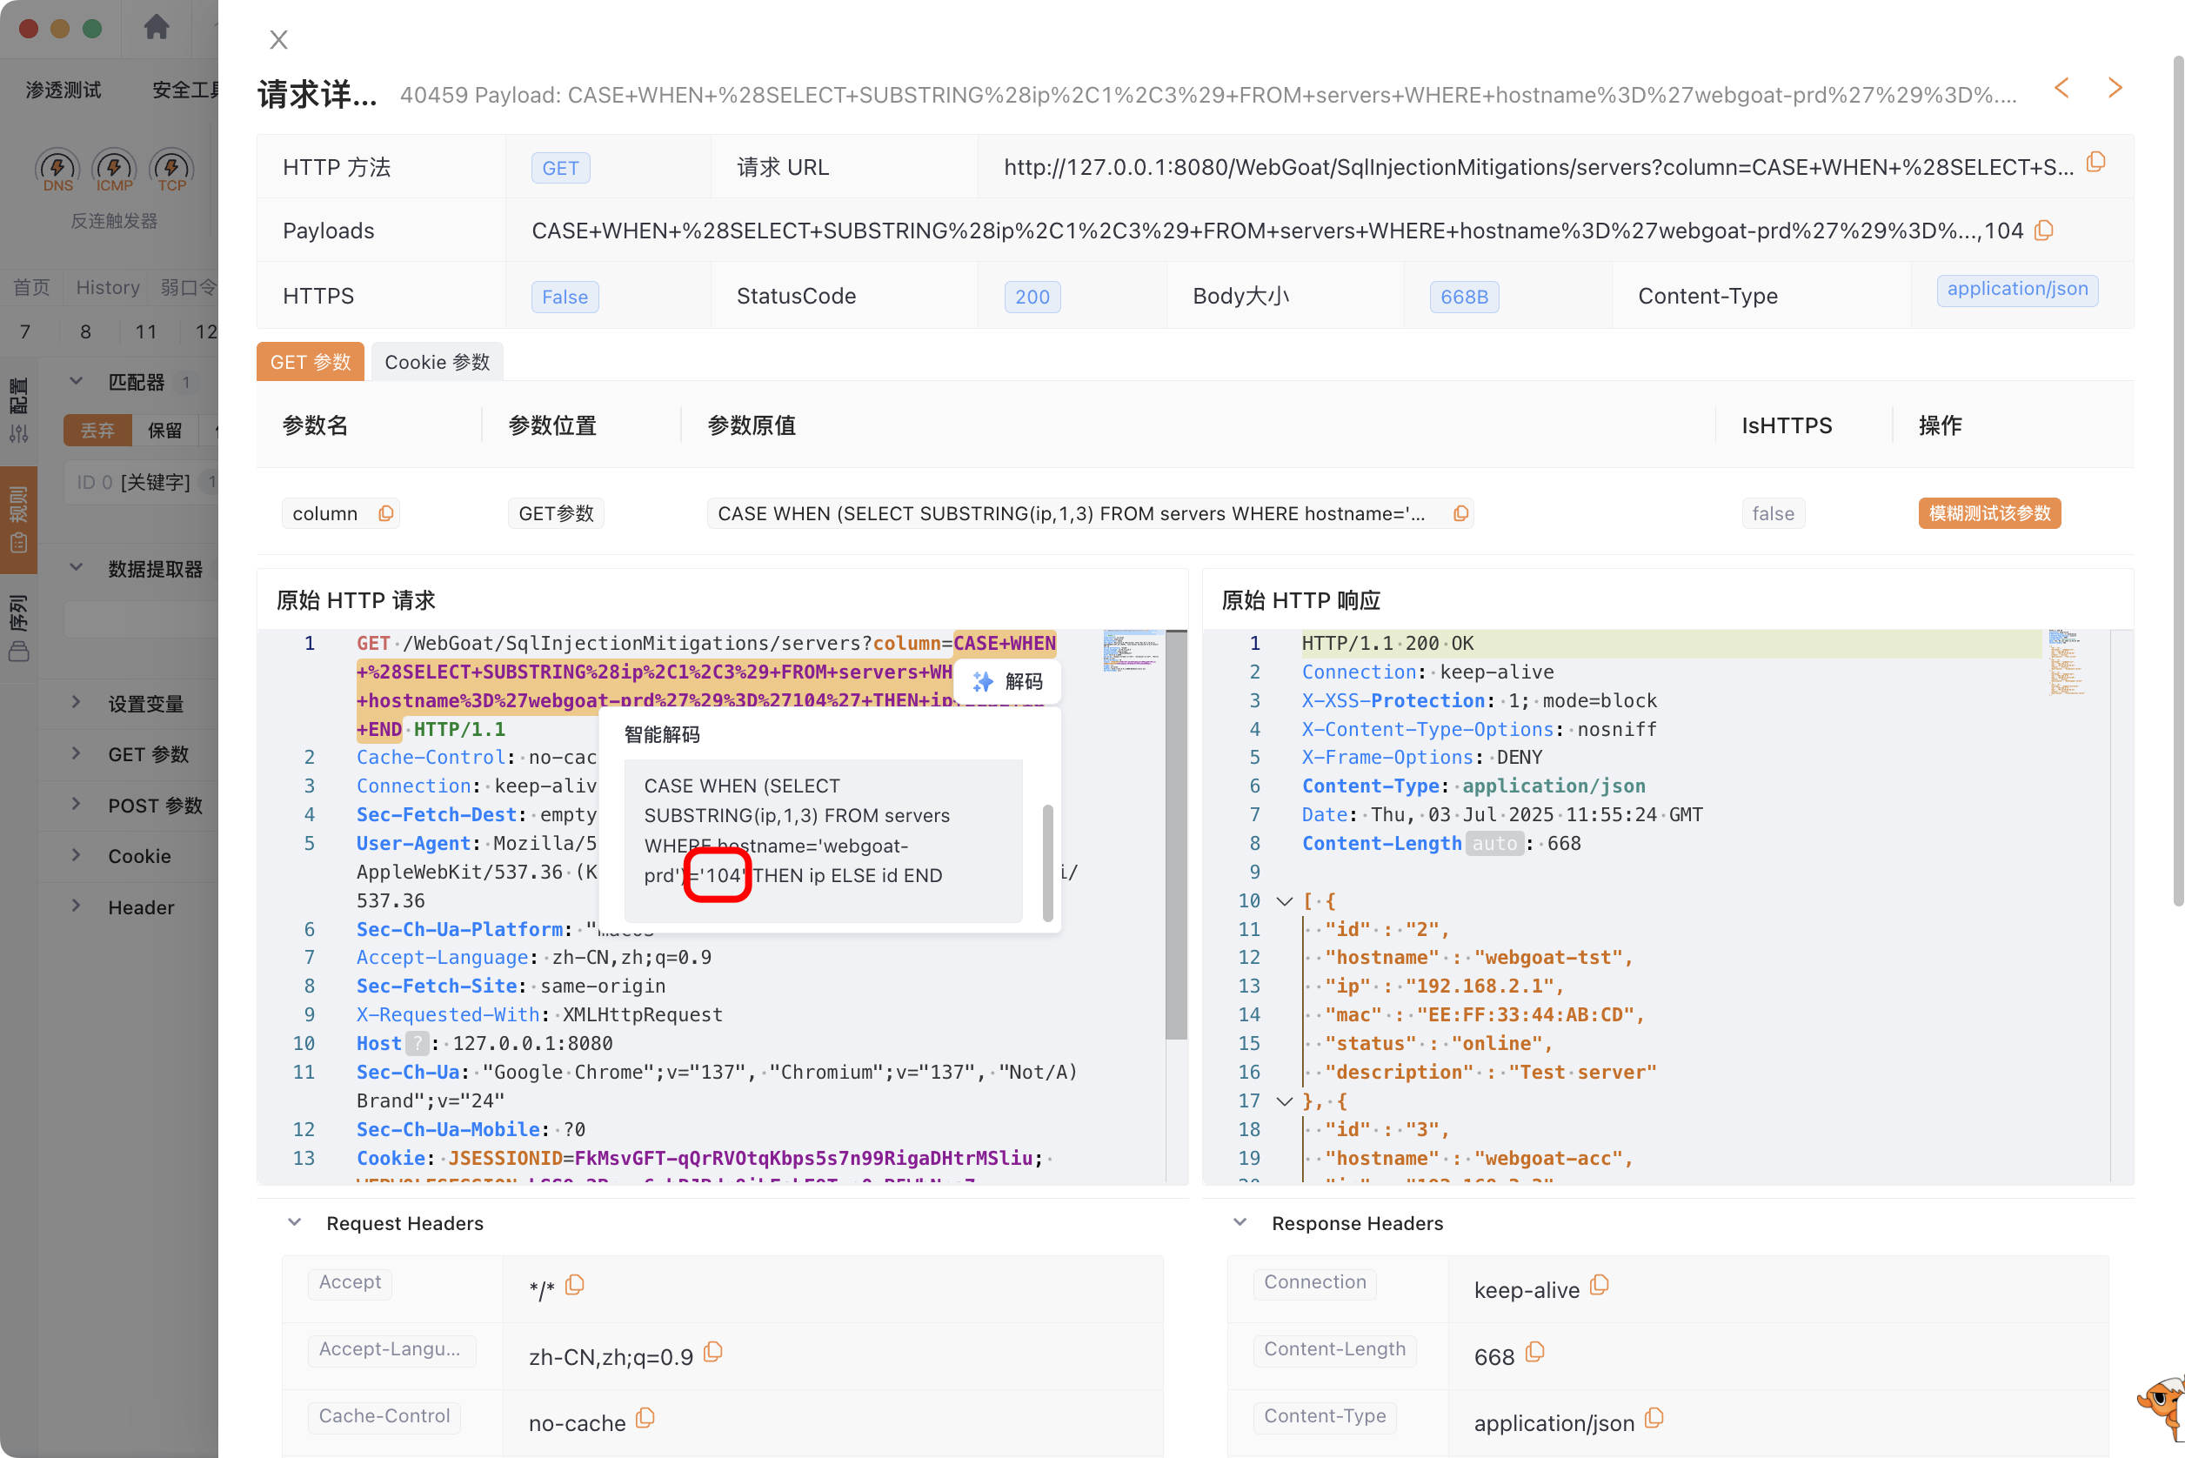This screenshot has height=1458, width=2185.
Task: Click the response editor minimap
Action: coord(2066,662)
